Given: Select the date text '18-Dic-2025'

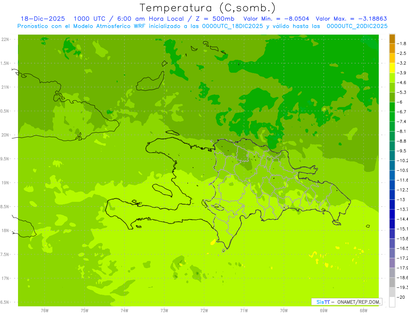Looking at the screenshot, I should click(43, 19).
